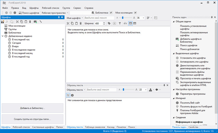
Task: Open the Шрифты menu
Action: (34, 8)
